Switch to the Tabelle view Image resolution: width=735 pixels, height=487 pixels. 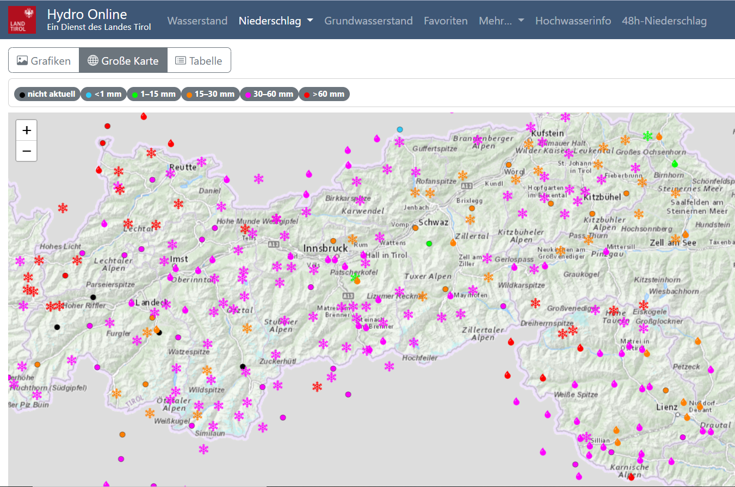[199, 60]
